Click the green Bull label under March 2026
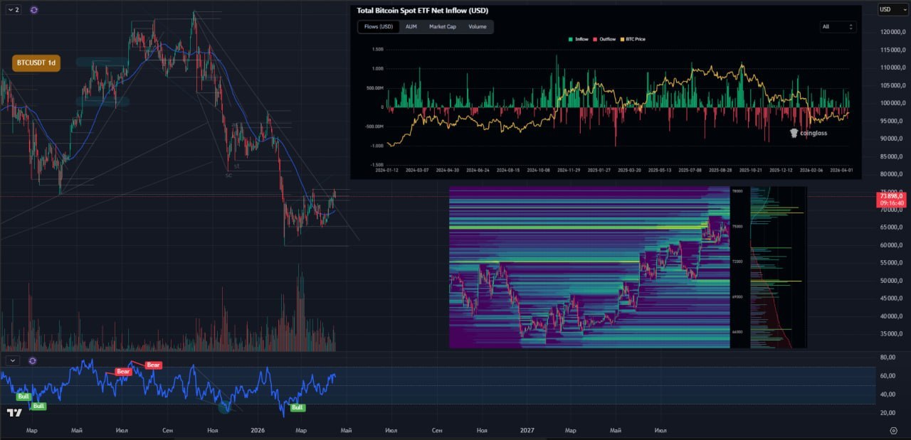 pyautogui.click(x=297, y=407)
